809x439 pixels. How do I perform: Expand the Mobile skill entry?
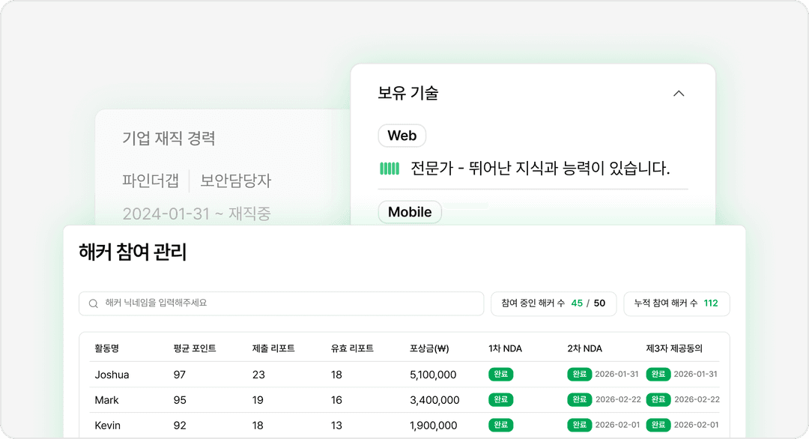pyautogui.click(x=410, y=212)
